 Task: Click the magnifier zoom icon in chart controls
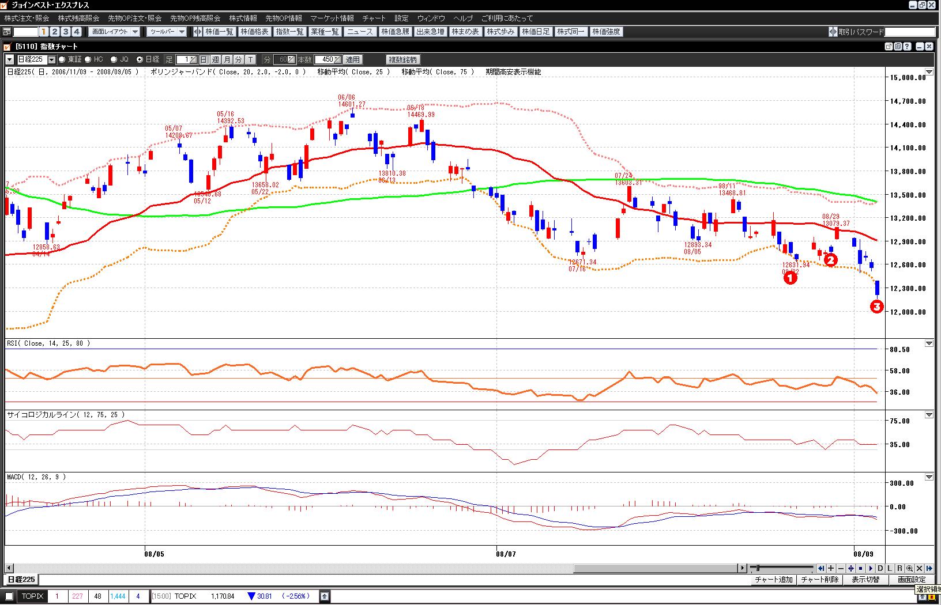pos(909,569)
